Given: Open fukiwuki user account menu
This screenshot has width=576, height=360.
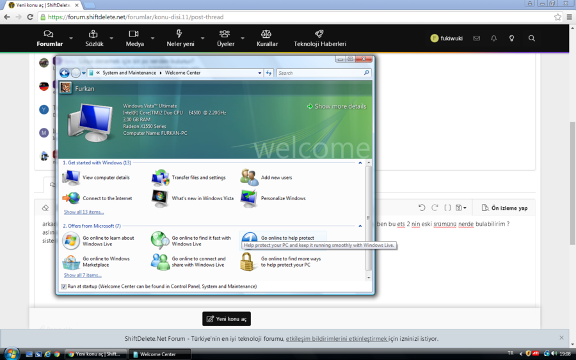Looking at the screenshot, I should [x=446, y=38].
